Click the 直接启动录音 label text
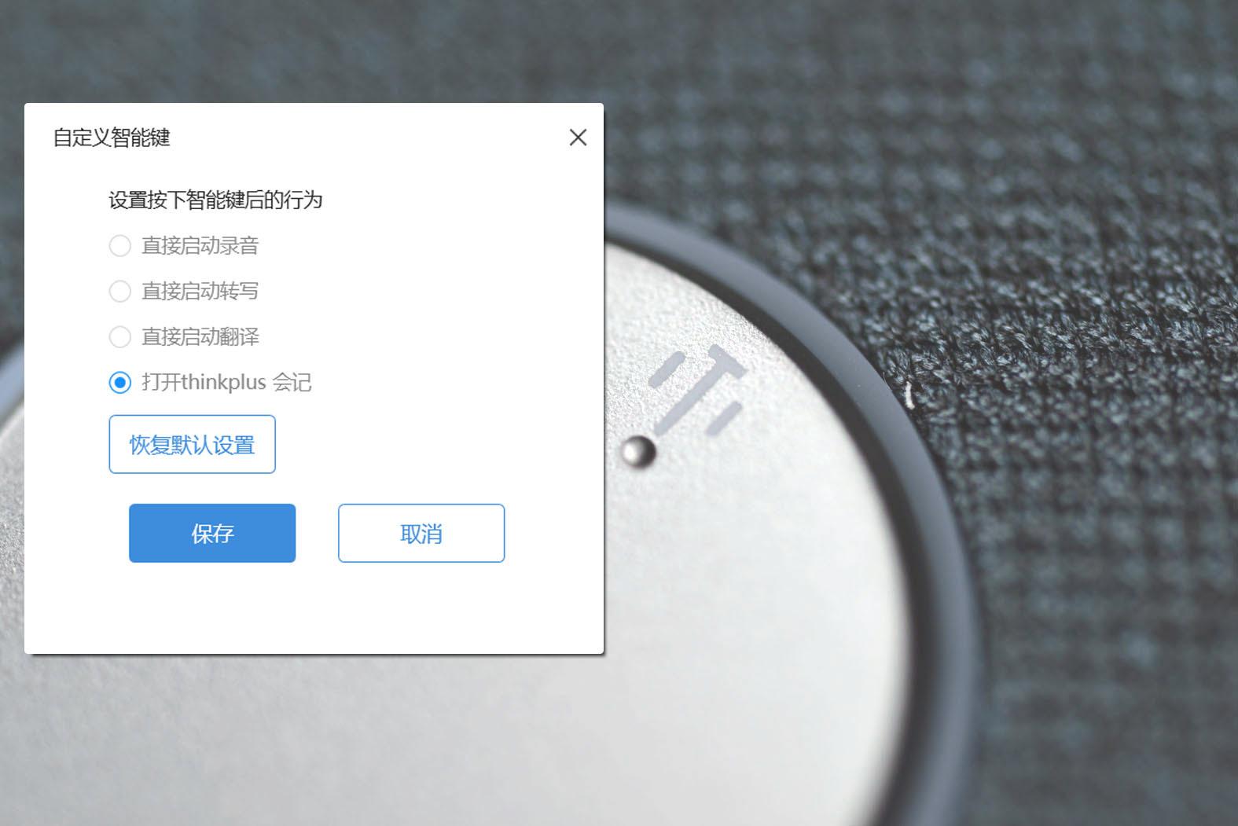This screenshot has height=826, width=1238. click(200, 246)
